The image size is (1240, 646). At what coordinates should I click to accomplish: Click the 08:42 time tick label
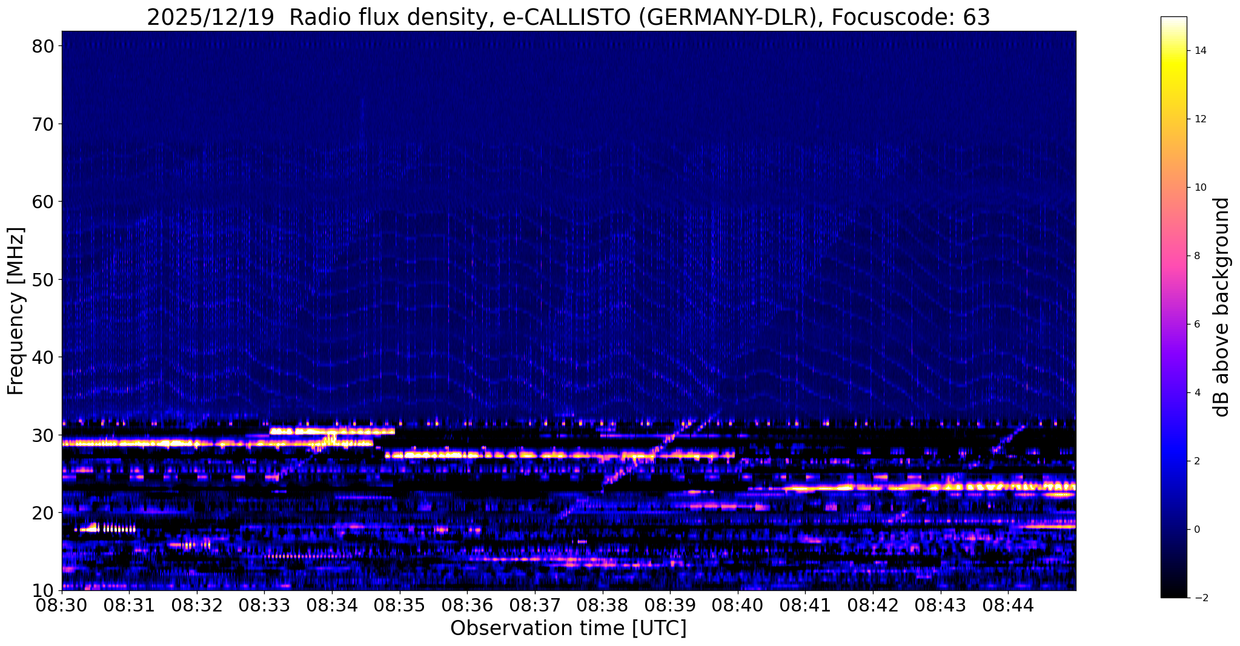coord(873,605)
